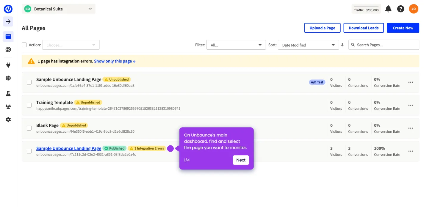This screenshot has height=207, width=424.
Task: Click the 100% Conversion Rate value
Action: click(x=379, y=148)
